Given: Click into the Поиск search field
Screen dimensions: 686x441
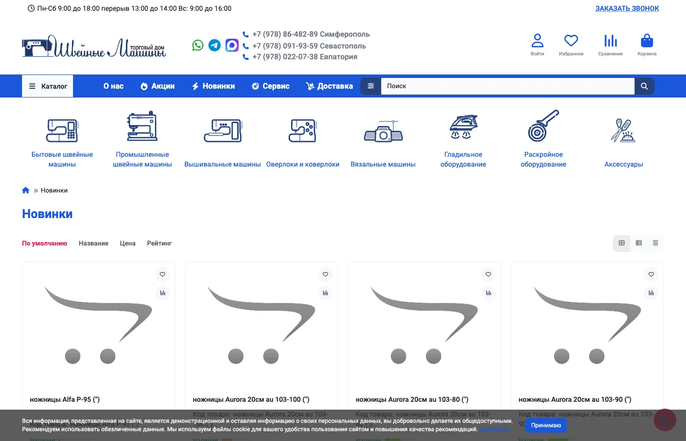Looking at the screenshot, I should 507,86.
